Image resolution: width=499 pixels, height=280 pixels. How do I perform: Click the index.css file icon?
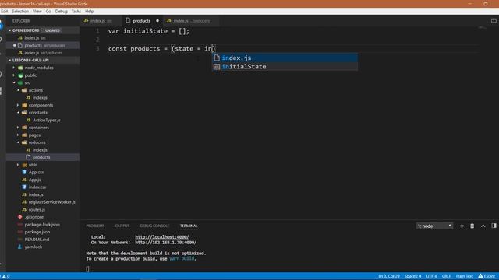[24, 187]
